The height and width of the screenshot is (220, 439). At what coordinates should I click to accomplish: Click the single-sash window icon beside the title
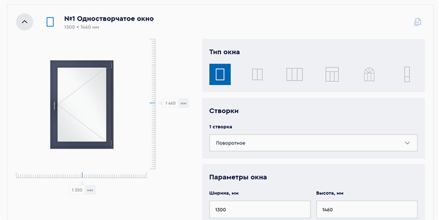(50, 22)
